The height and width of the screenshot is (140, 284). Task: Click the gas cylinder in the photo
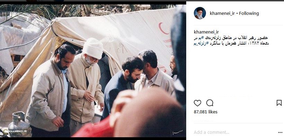pyautogui.click(x=19, y=124)
